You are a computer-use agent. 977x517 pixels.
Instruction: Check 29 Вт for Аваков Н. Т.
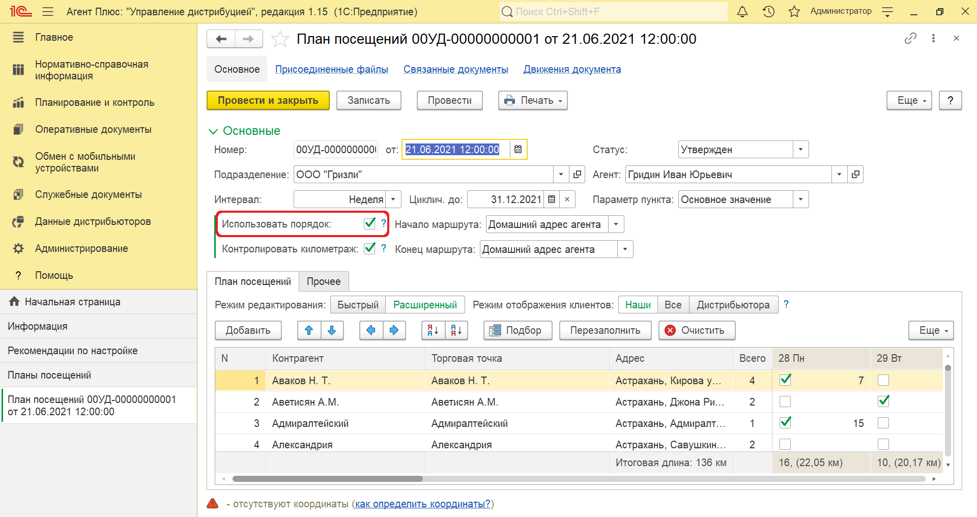coord(883,380)
